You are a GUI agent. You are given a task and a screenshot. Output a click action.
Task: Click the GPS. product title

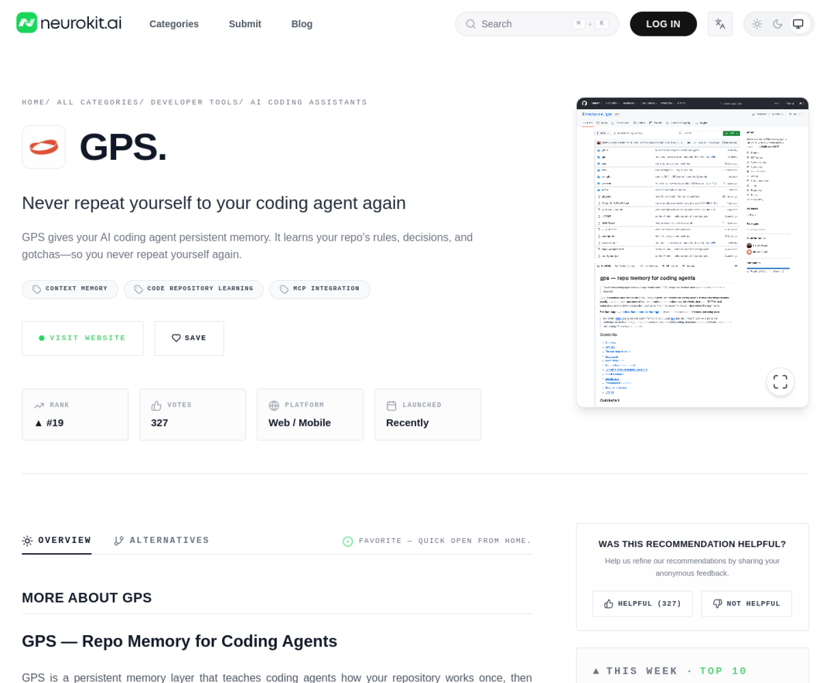point(123,147)
